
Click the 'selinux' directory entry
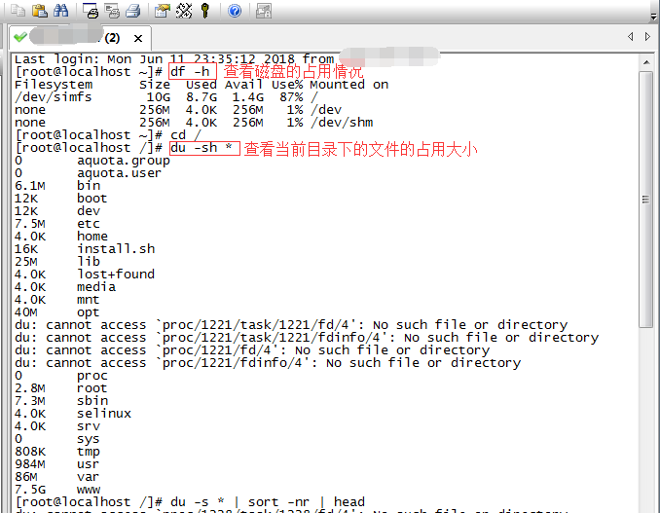pos(104,414)
